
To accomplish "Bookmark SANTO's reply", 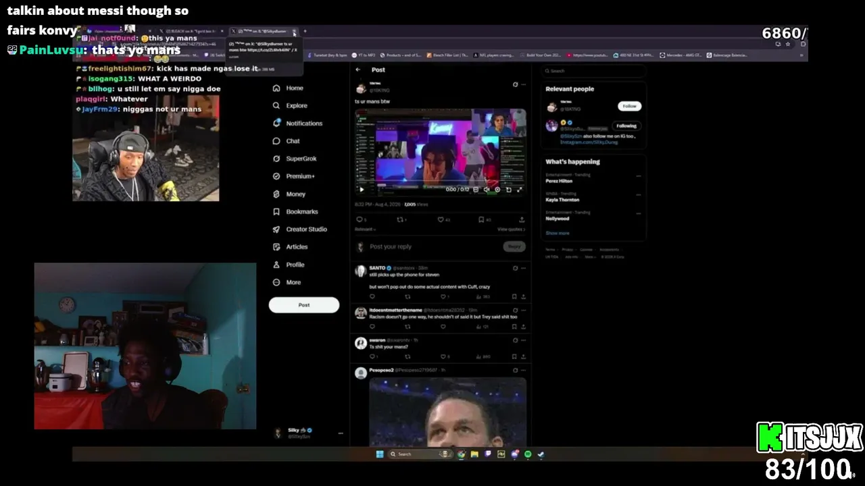I will click(x=514, y=296).
